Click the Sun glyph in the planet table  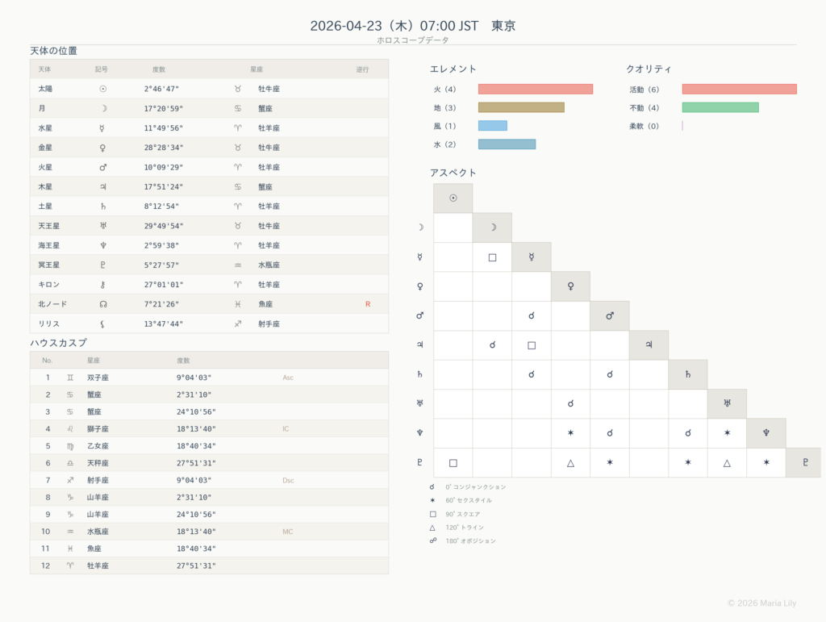[x=102, y=89]
